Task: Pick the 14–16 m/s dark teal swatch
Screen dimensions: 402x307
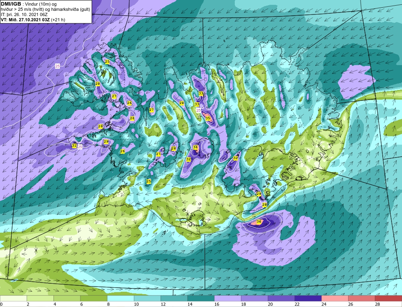Action: (201, 298)
